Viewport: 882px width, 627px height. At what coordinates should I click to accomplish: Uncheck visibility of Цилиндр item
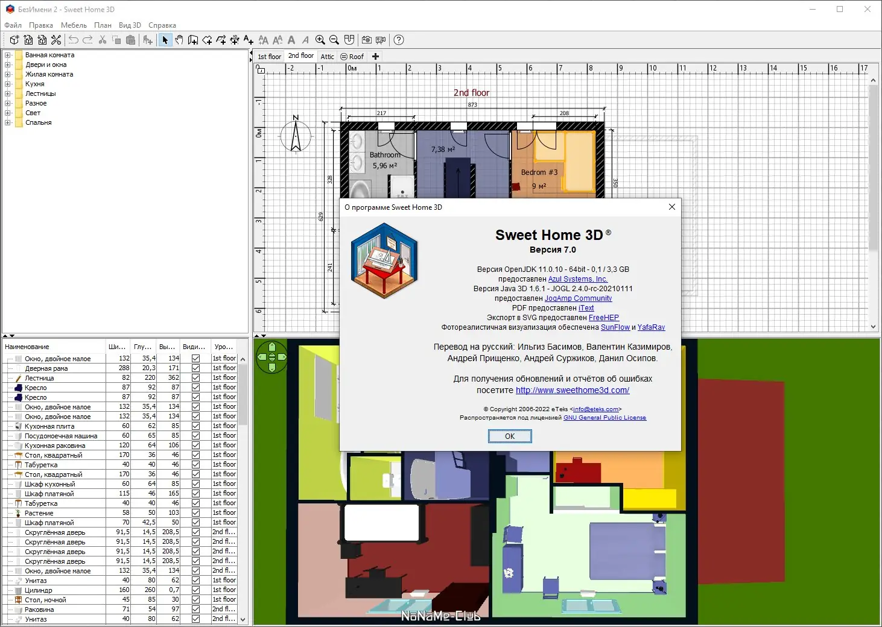click(x=195, y=590)
